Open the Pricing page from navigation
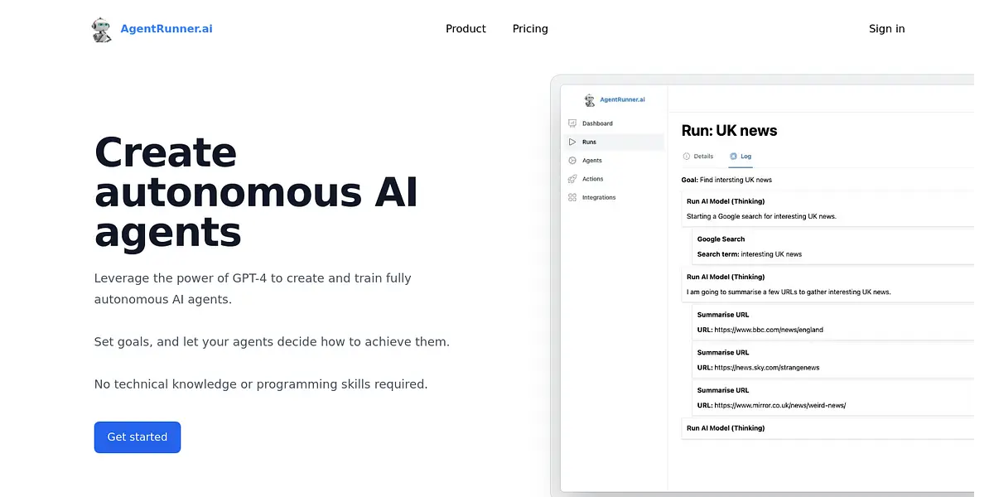The height and width of the screenshot is (497, 994). click(x=530, y=29)
